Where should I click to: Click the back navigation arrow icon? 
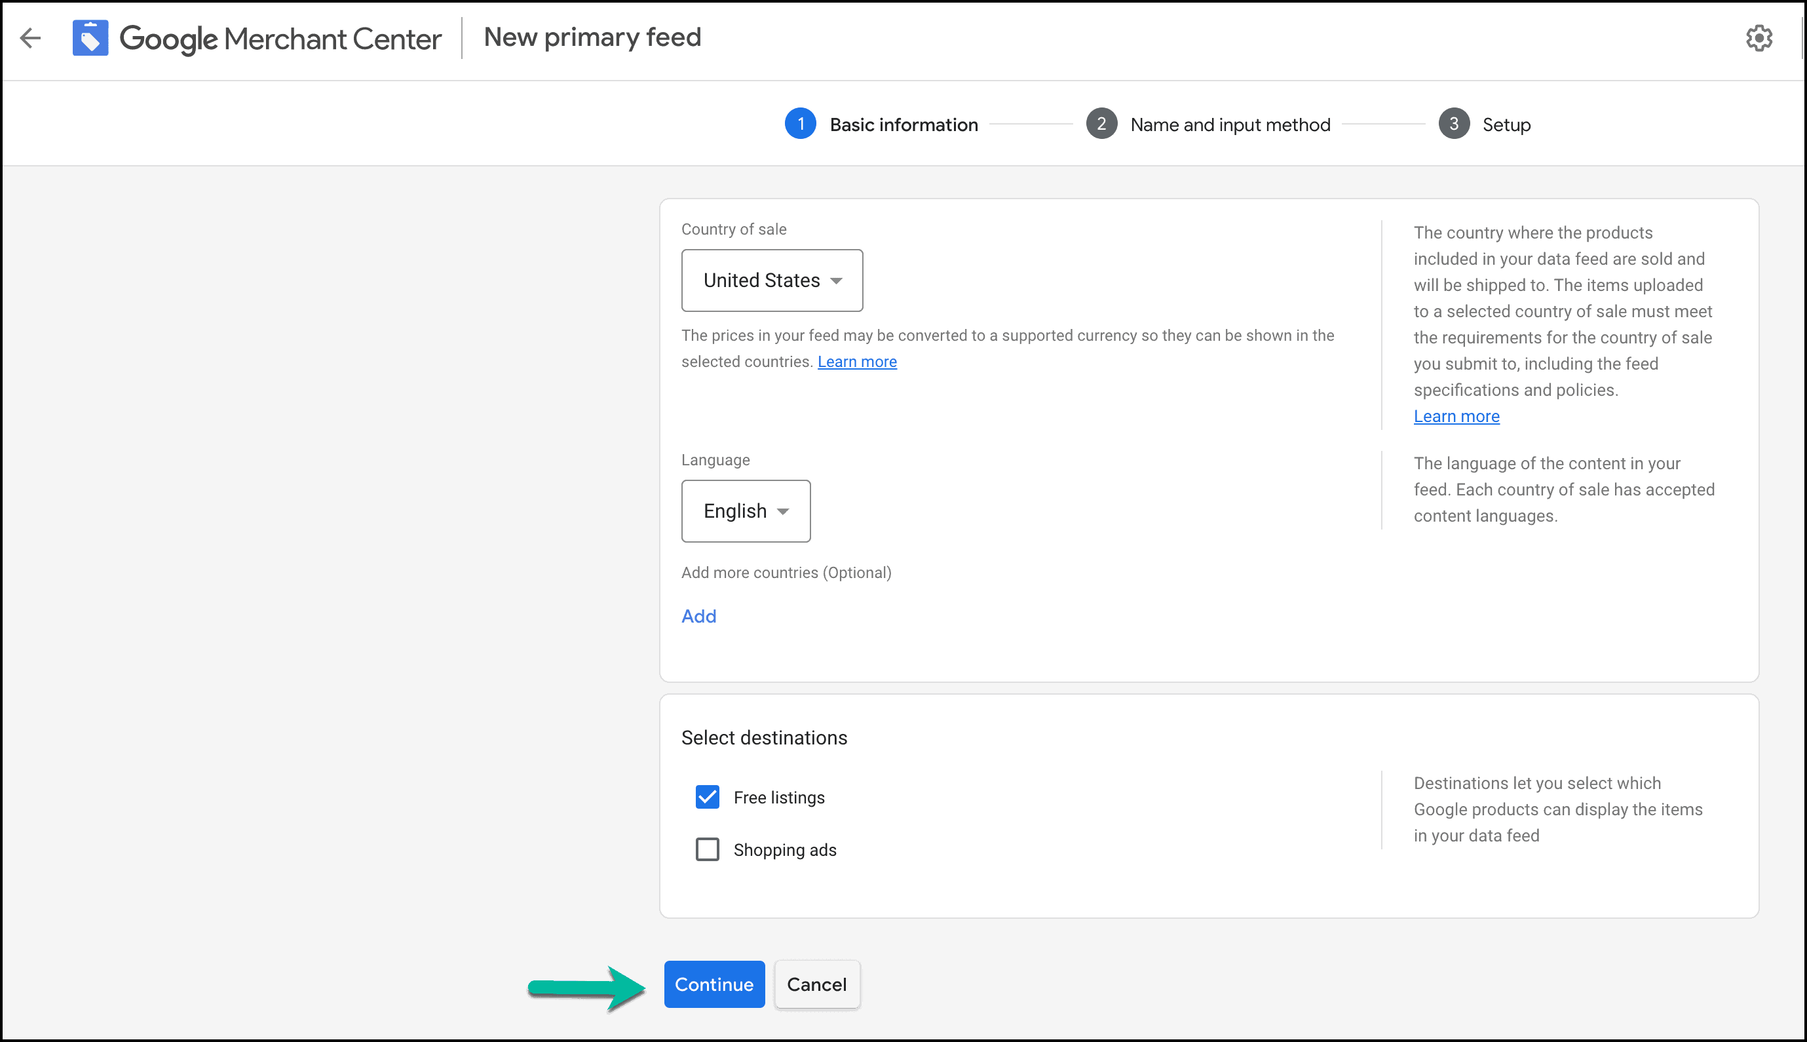31,37
